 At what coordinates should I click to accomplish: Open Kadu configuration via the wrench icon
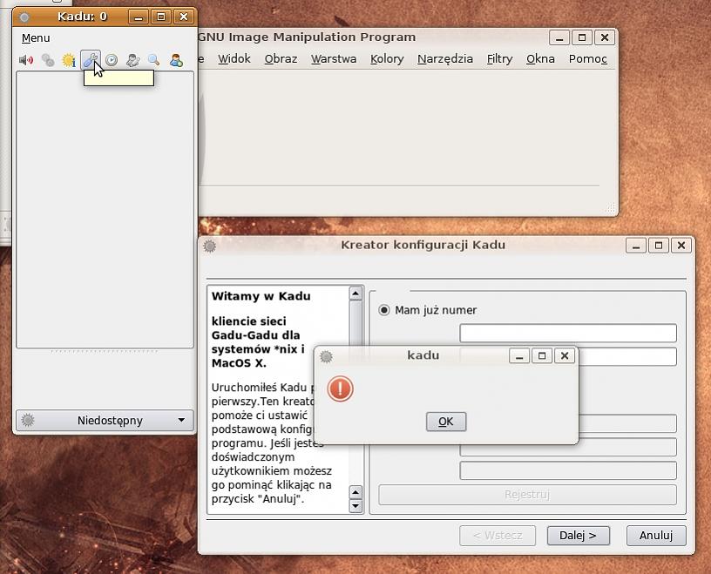tap(91, 60)
